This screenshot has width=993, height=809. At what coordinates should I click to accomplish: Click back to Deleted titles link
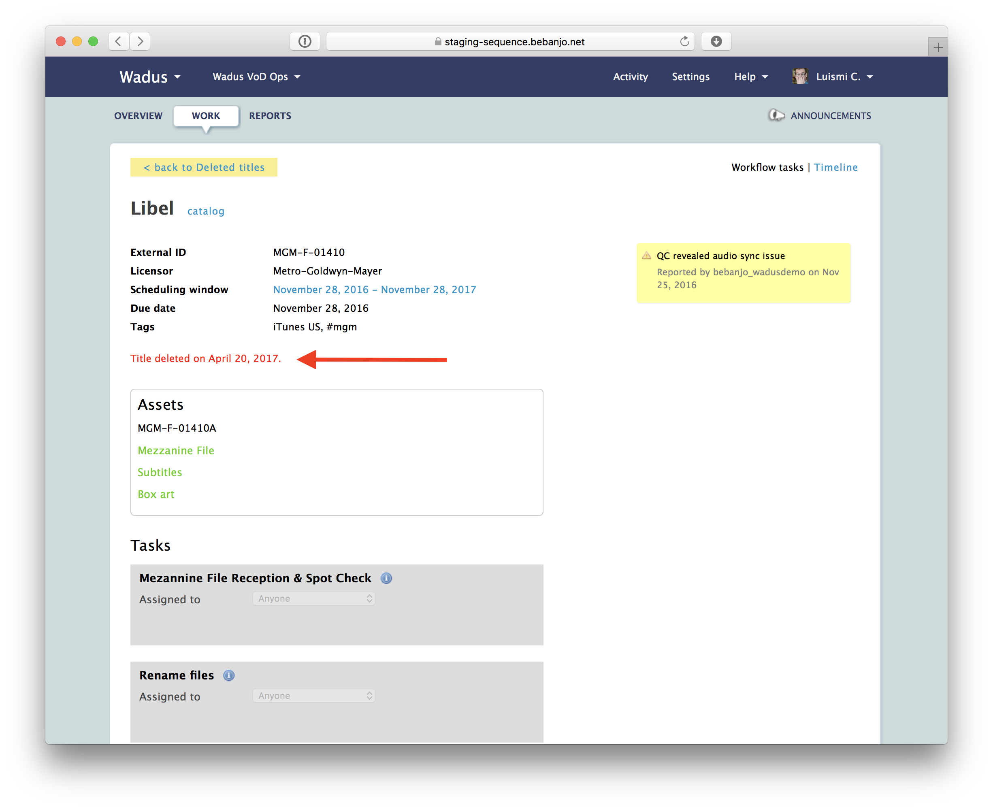[x=204, y=167]
